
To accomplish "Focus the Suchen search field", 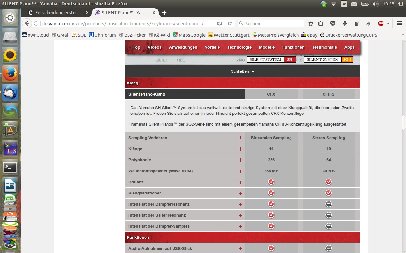I will click(271, 23).
